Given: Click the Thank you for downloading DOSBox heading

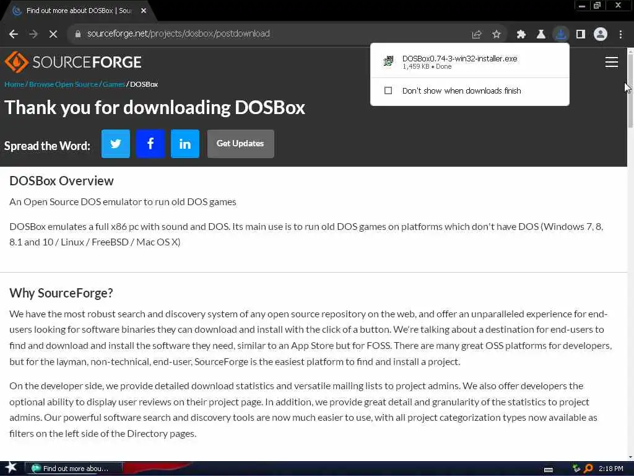Looking at the screenshot, I should pyautogui.click(x=154, y=108).
